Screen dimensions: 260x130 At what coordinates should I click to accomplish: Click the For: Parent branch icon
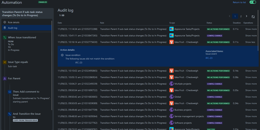(x=5, y=78)
